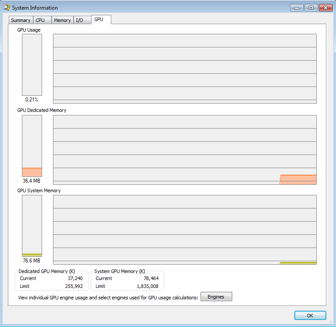Click the GPU System Memory level bar
Screen dimensions: 336x327
click(32, 226)
